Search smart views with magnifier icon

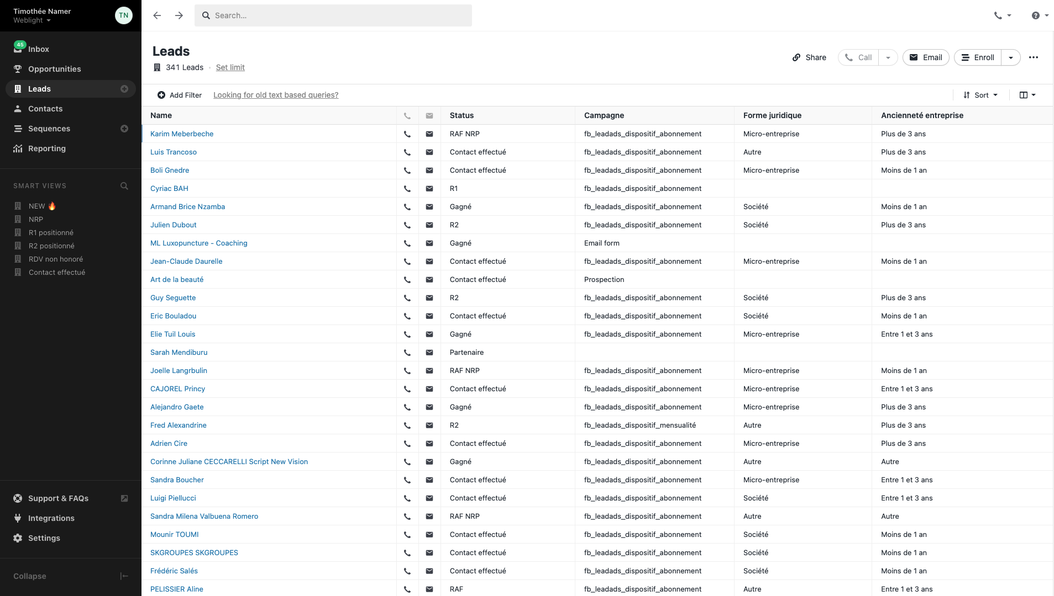(x=124, y=186)
